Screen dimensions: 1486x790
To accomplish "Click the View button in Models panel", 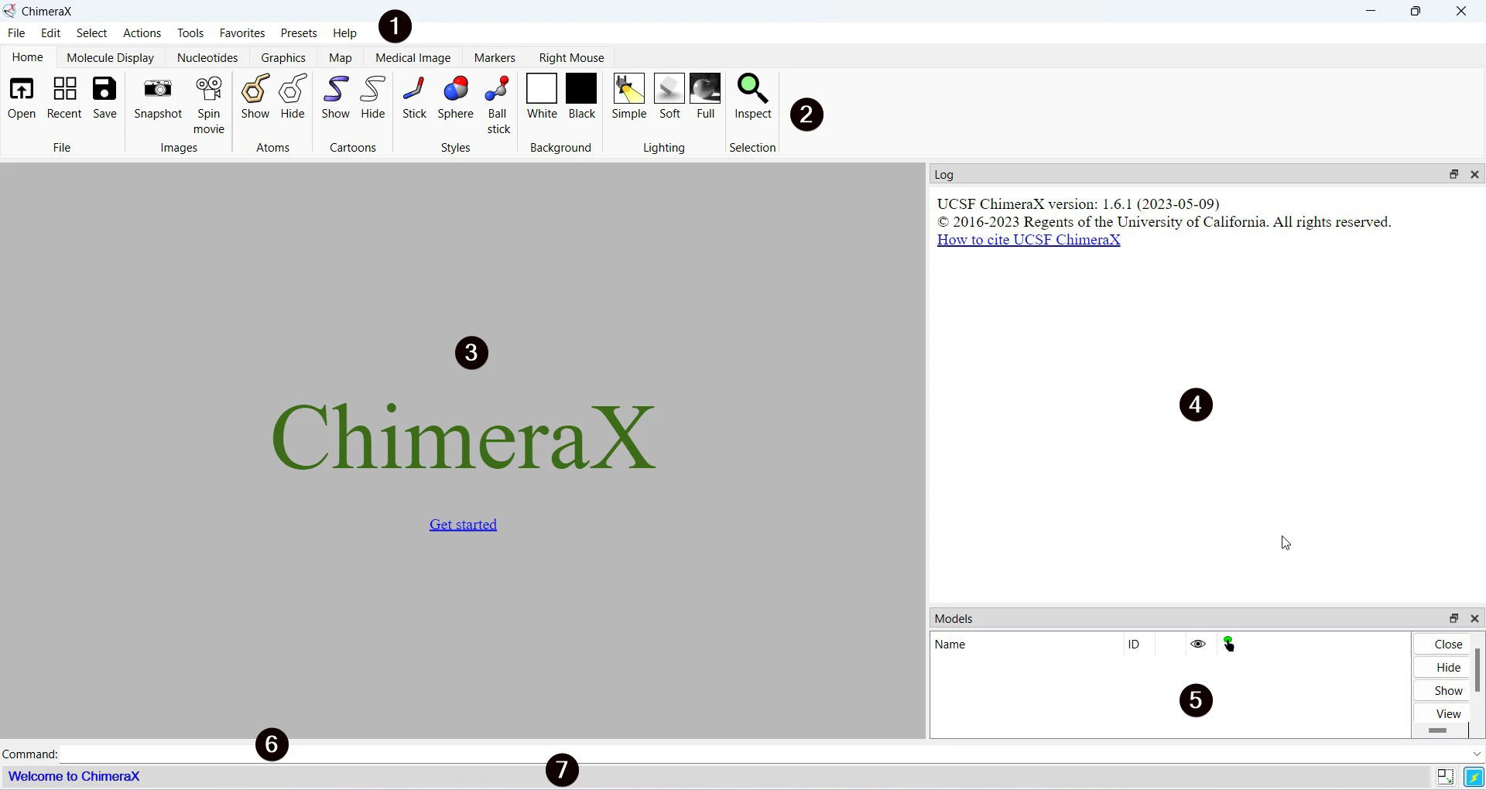I will click(1443, 714).
